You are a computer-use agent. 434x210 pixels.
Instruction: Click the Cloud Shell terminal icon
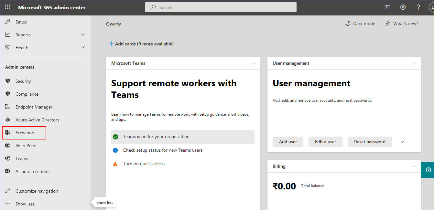tap(387, 7)
